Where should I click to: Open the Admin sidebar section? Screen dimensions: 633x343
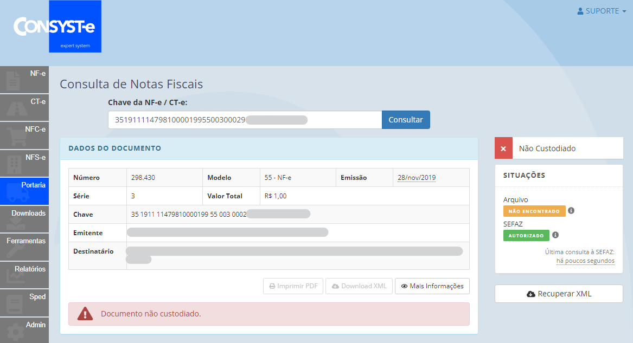click(24, 330)
